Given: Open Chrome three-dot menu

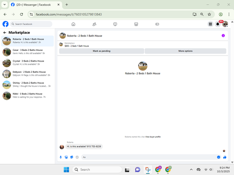Looking at the screenshot, I should (229, 14).
